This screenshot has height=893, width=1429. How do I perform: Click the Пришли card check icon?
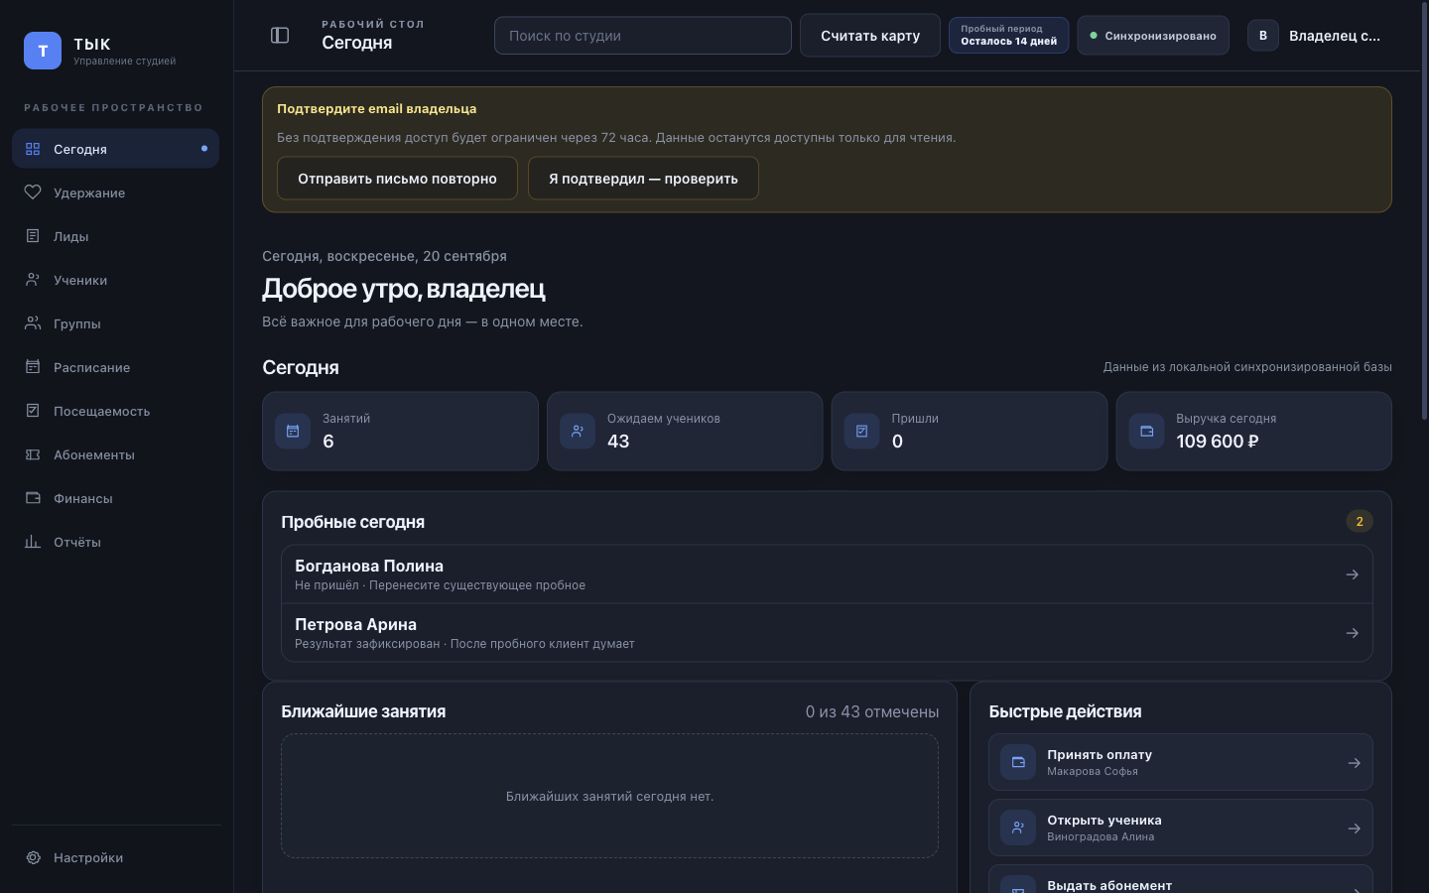(861, 431)
